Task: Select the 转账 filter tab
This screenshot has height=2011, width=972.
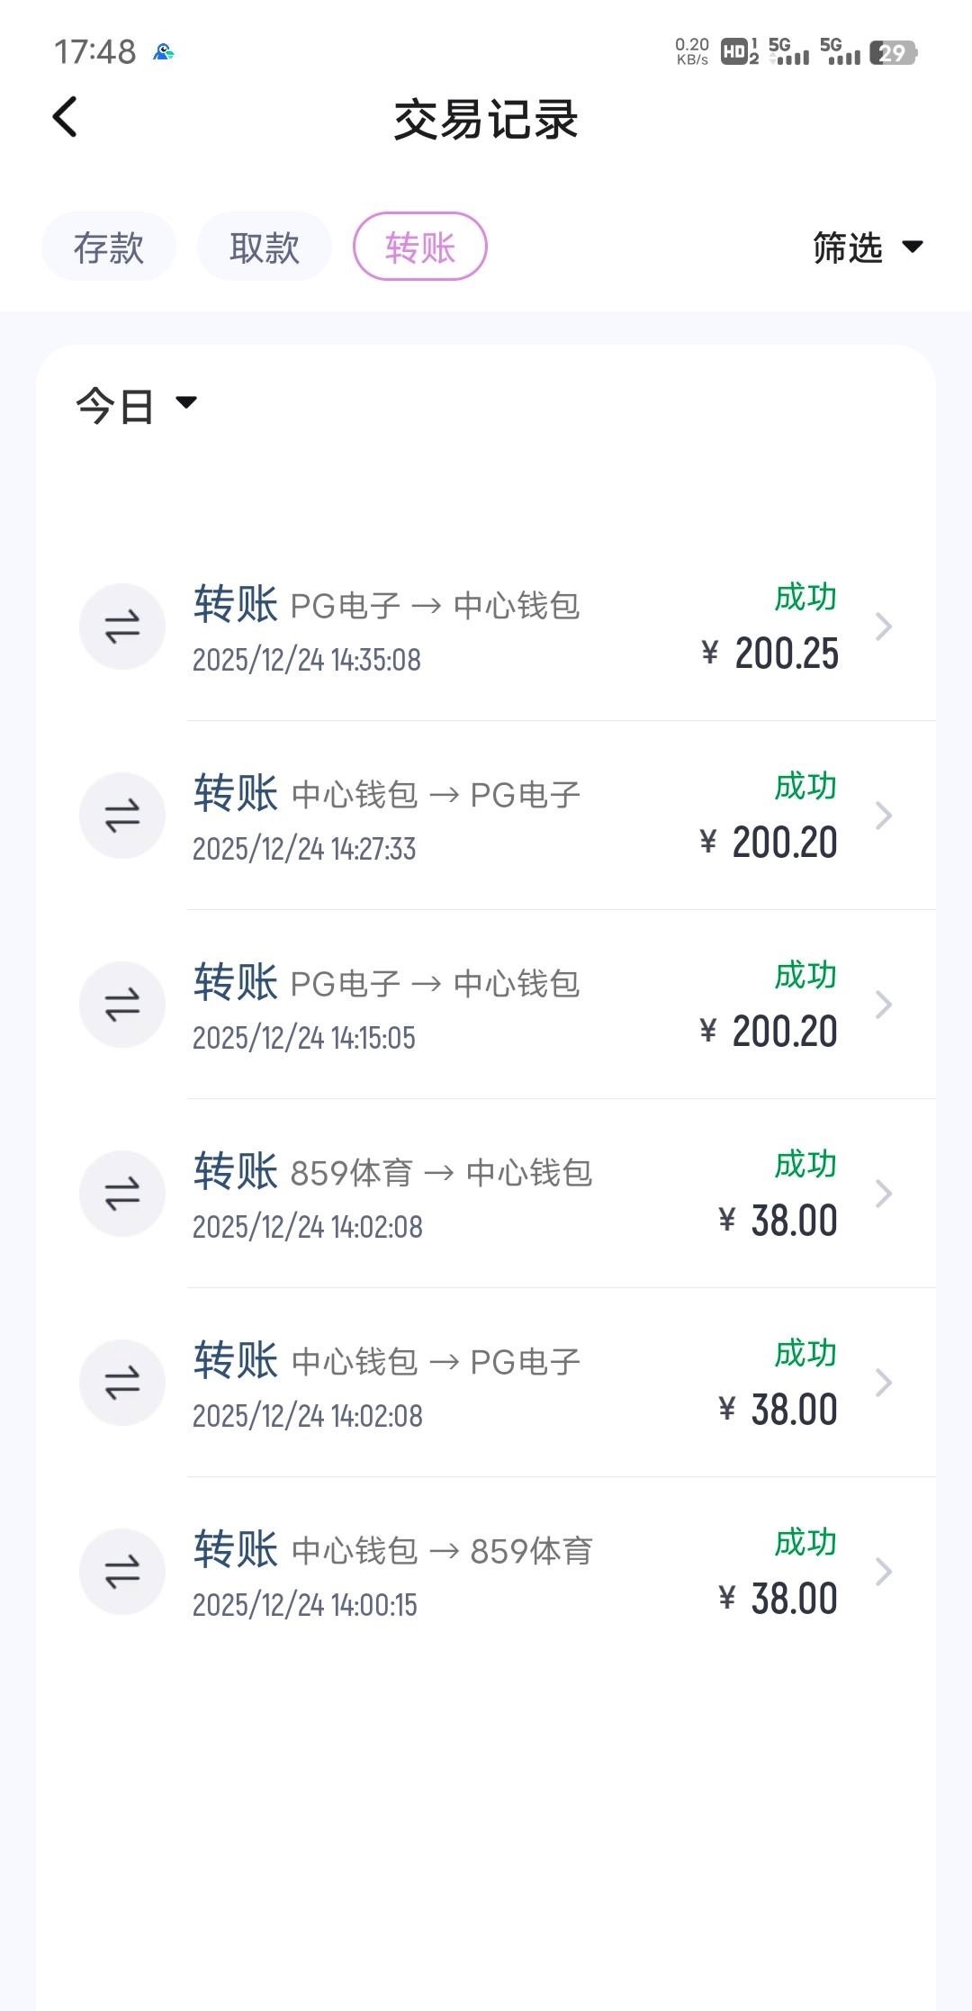Action: tap(420, 248)
